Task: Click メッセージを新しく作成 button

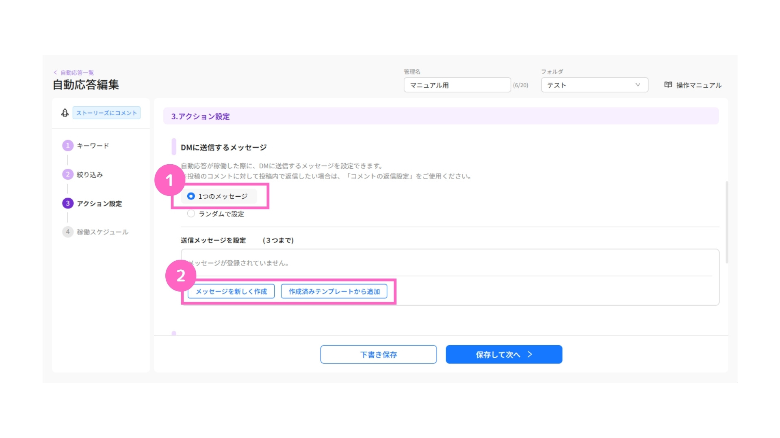Action: click(x=231, y=291)
